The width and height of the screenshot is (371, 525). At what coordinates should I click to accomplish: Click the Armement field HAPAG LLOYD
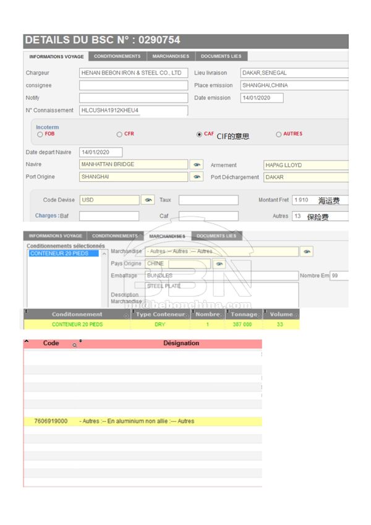306,165
